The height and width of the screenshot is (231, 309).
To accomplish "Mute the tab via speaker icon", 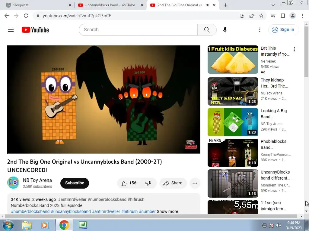I will 208,5.
